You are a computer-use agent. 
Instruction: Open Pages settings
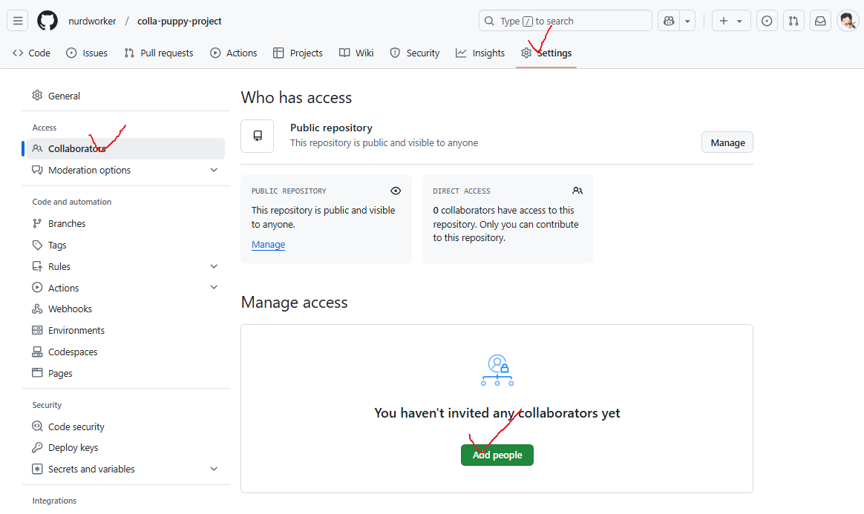[x=125, y=373]
